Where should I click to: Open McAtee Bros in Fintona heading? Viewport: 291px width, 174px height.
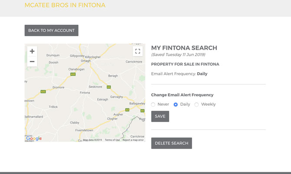pyautogui.click(x=65, y=5)
